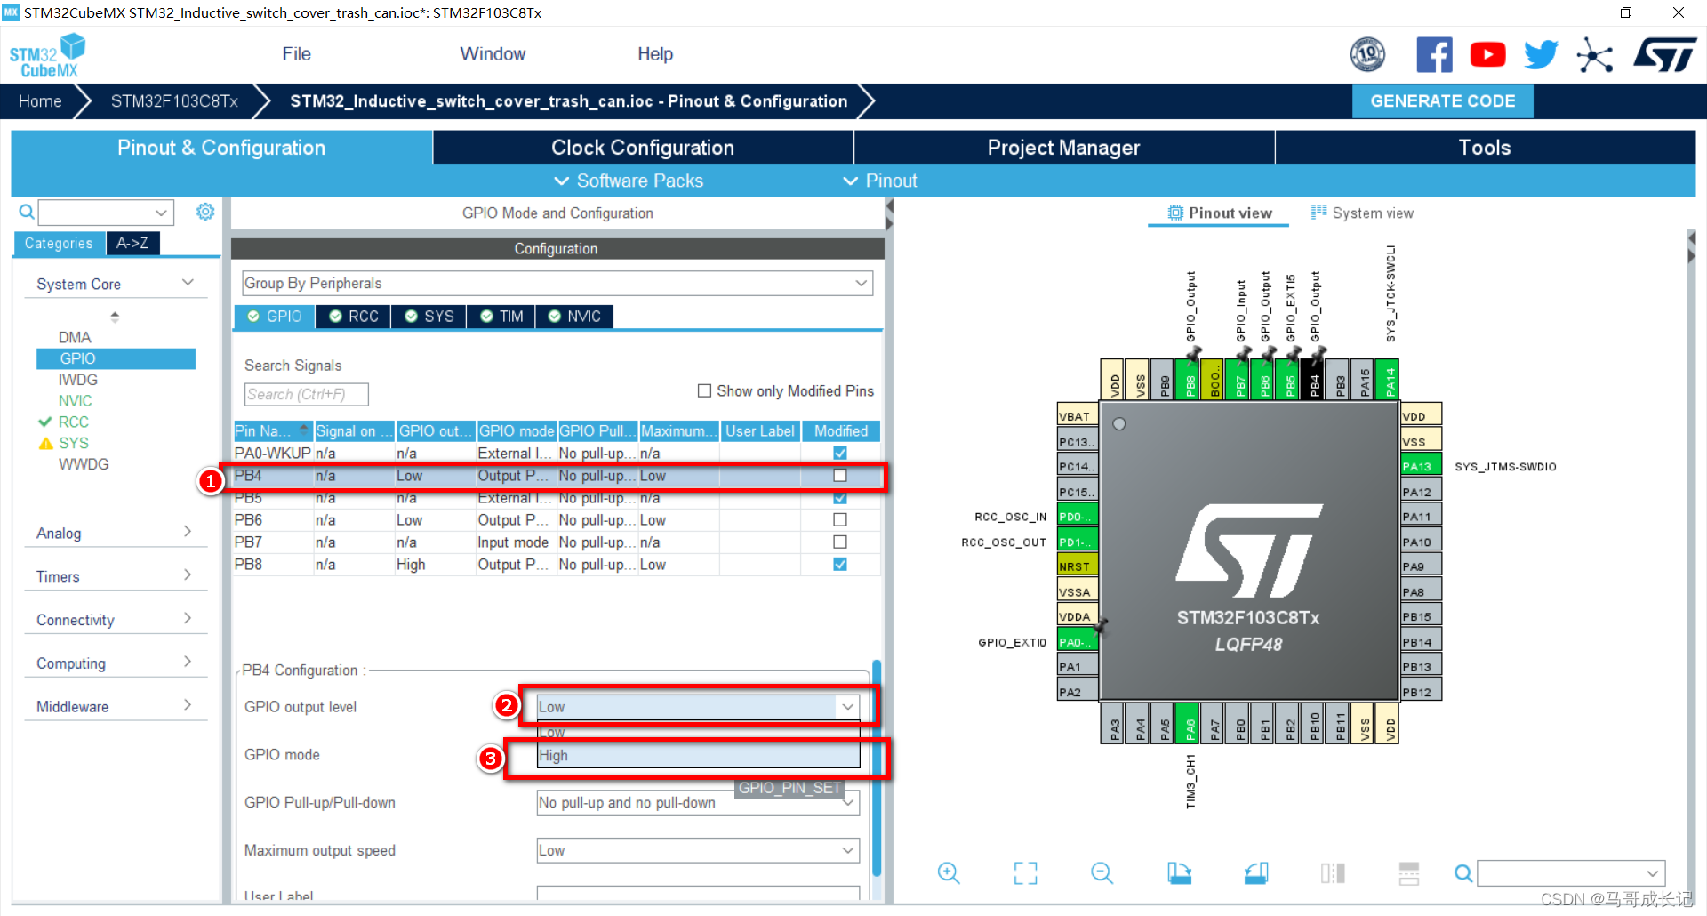Click the STM32F103C8Tx breadcrumb
Screen dimensions: 1707x916
click(174, 101)
